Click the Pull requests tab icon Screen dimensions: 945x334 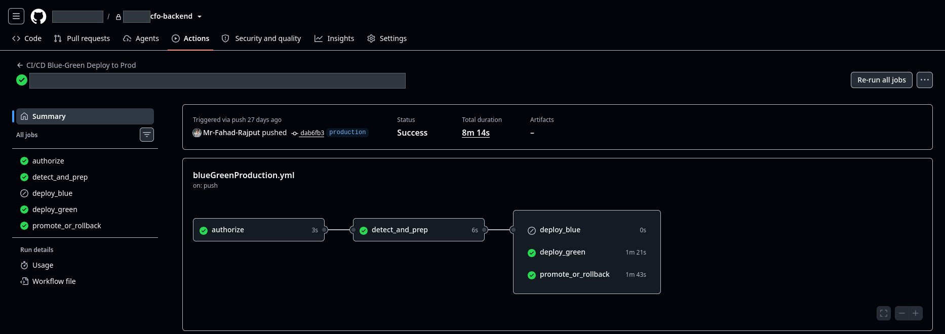click(x=58, y=38)
